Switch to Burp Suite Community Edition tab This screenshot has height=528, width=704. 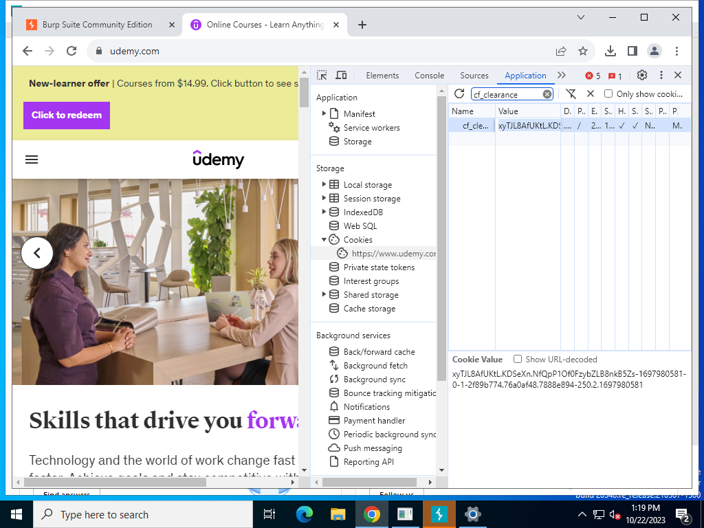coord(98,25)
